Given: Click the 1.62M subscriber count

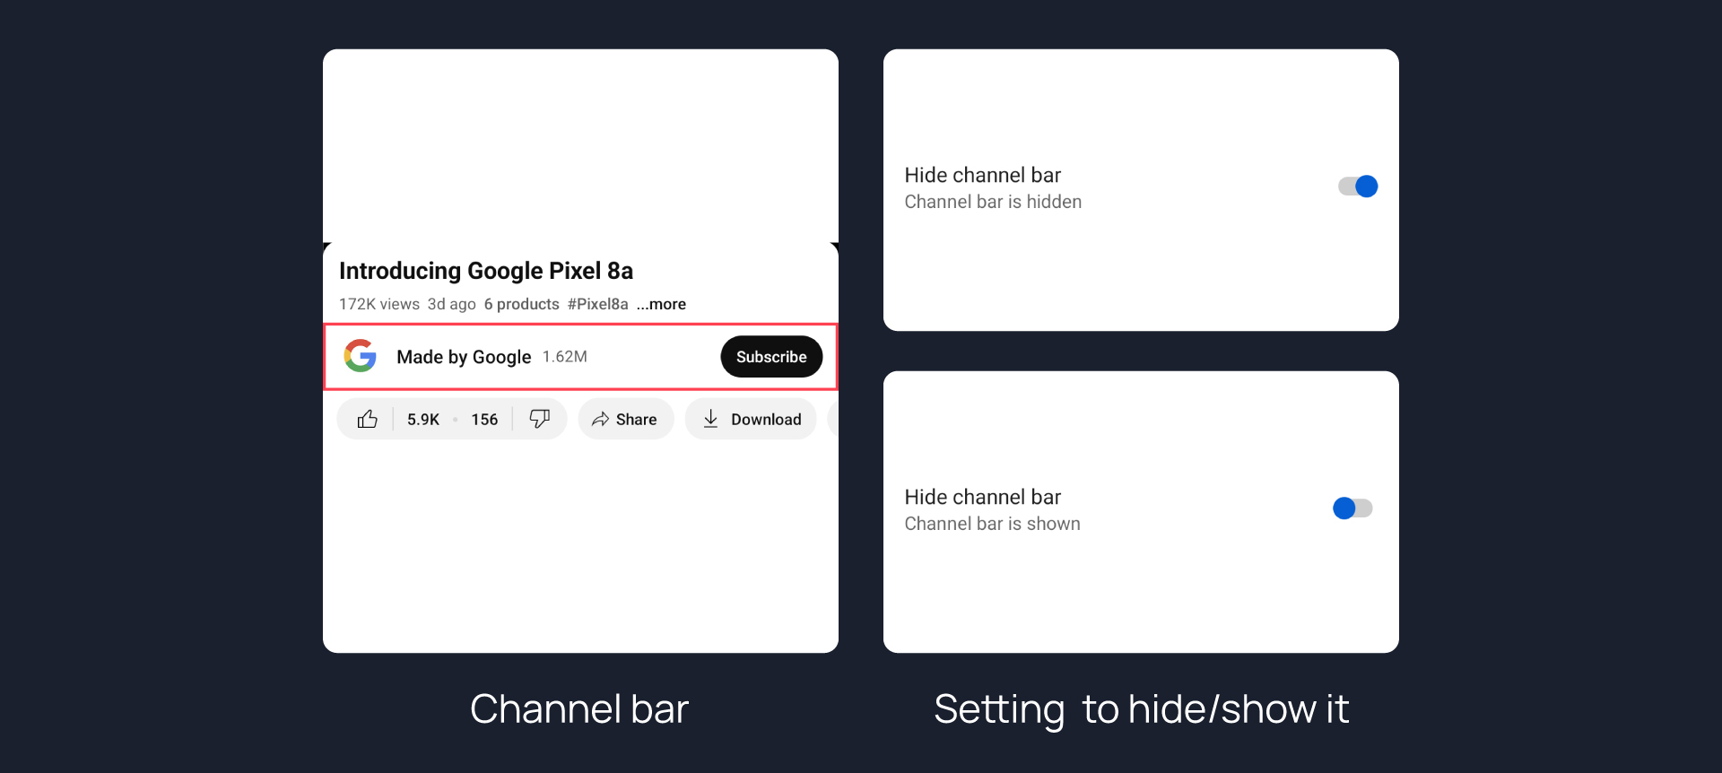Looking at the screenshot, I should pos(565,357).
